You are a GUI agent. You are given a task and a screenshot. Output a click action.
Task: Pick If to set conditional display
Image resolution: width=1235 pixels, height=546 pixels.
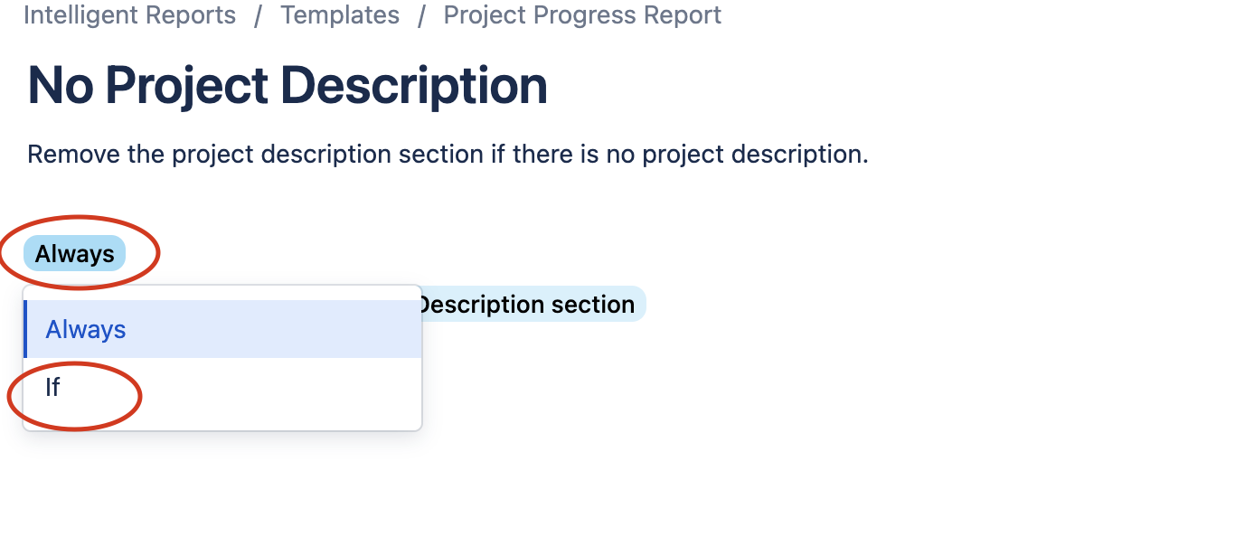pyautogui.click(x=52, y=387)
